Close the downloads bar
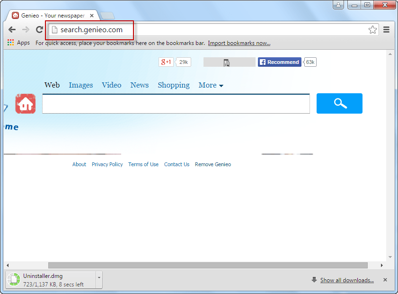This screenshot has width=398, height=294. 385,280
